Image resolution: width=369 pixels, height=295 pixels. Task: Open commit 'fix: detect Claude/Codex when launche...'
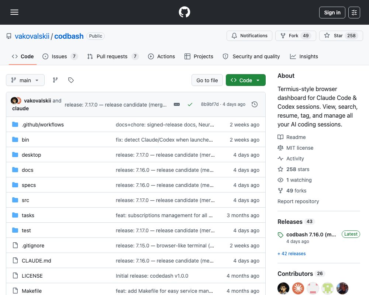click(x=164, y=140)
